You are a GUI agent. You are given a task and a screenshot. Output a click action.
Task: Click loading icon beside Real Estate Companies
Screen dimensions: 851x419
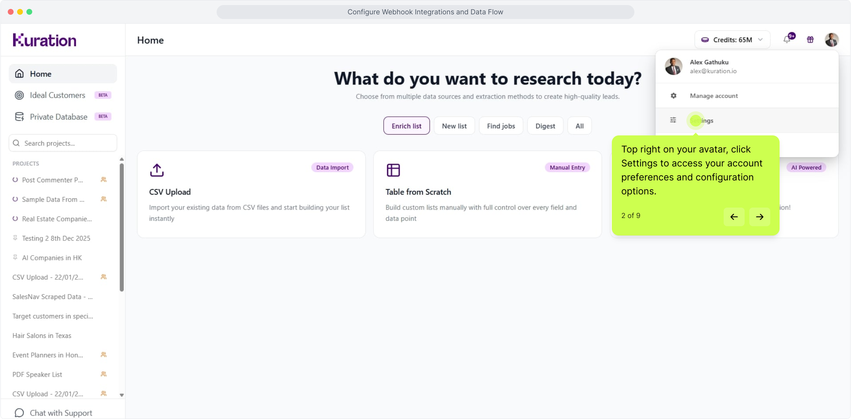click(x=15, y=218)
